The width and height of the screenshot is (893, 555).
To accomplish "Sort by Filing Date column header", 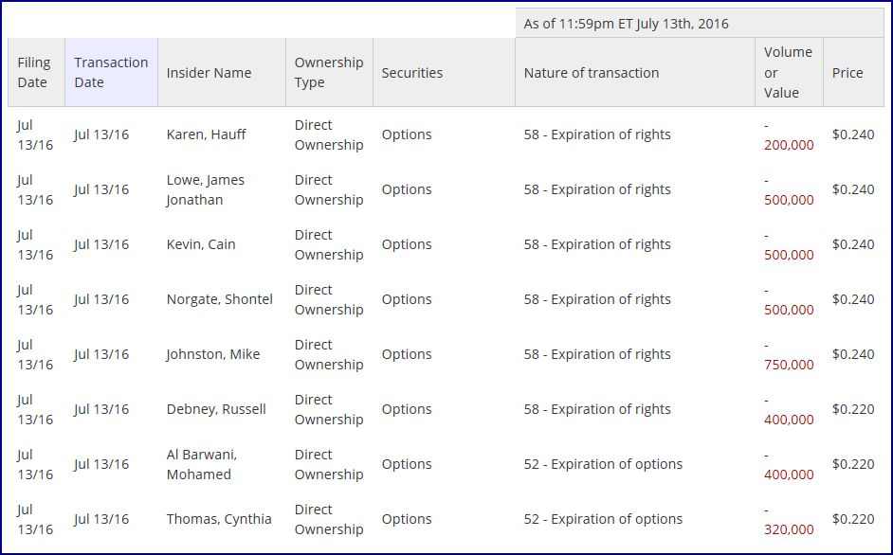I will tap(32, 73).
